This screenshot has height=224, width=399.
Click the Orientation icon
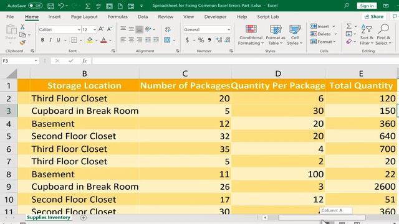click(148, 29)
